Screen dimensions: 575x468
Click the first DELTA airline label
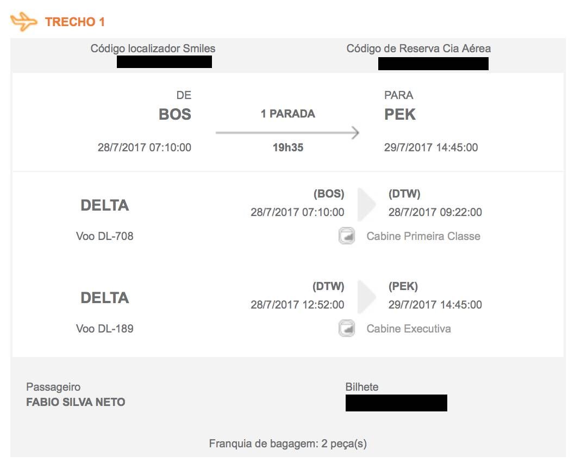click(105, 205)
